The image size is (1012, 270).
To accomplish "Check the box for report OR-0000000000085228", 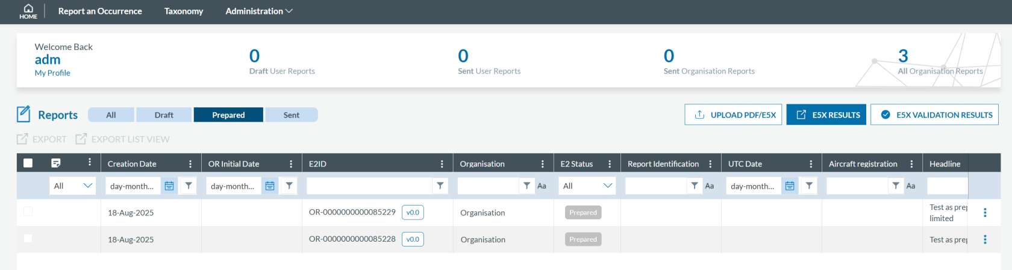I will pos(28,239).
